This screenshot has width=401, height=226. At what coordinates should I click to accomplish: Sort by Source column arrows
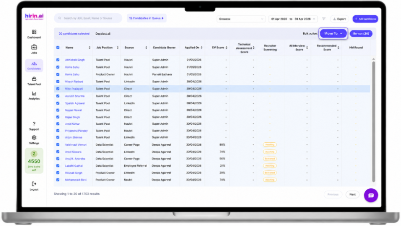pos(146,47)
